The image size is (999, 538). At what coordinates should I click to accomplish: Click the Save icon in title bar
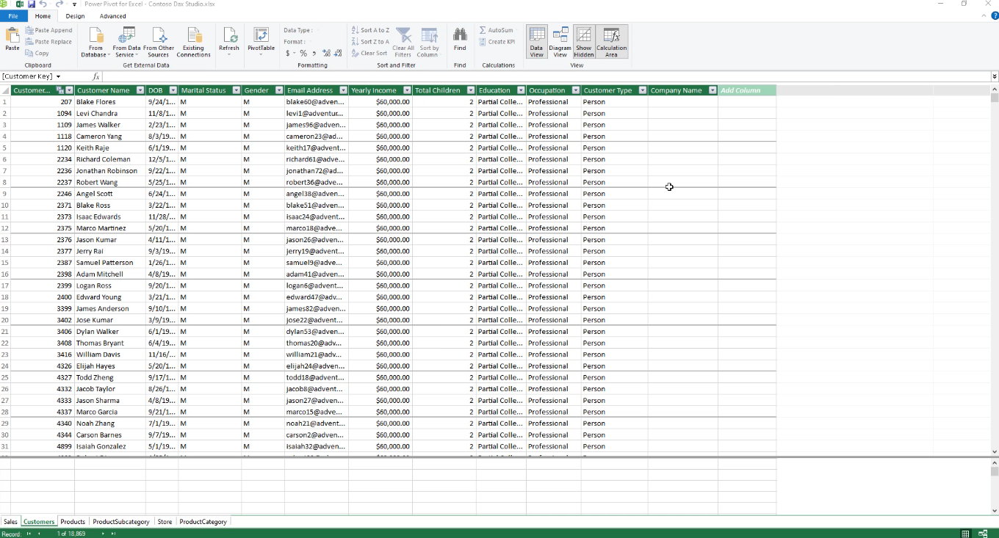(32, 4)
